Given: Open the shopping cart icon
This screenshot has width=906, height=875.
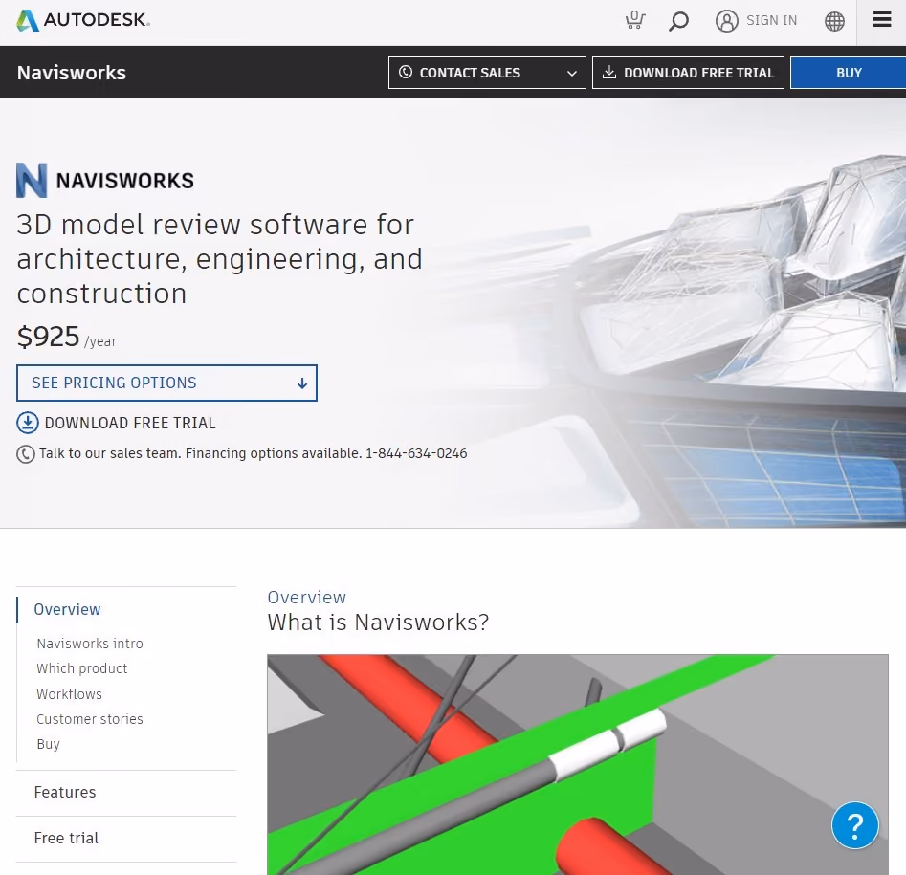Looking at the screenshot, I should click(x=635, y=20).
